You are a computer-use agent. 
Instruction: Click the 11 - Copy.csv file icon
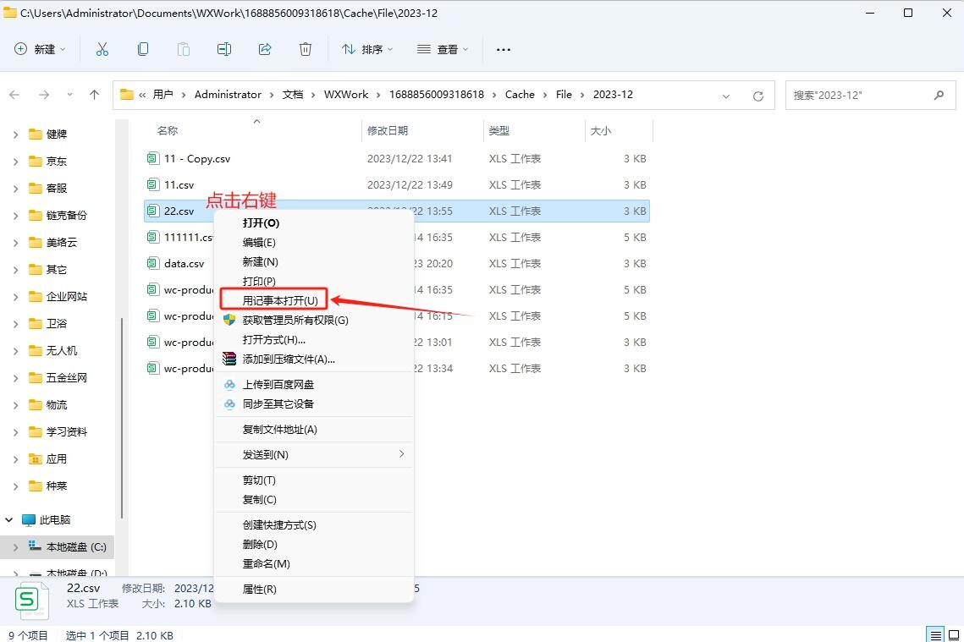point(153,158)
